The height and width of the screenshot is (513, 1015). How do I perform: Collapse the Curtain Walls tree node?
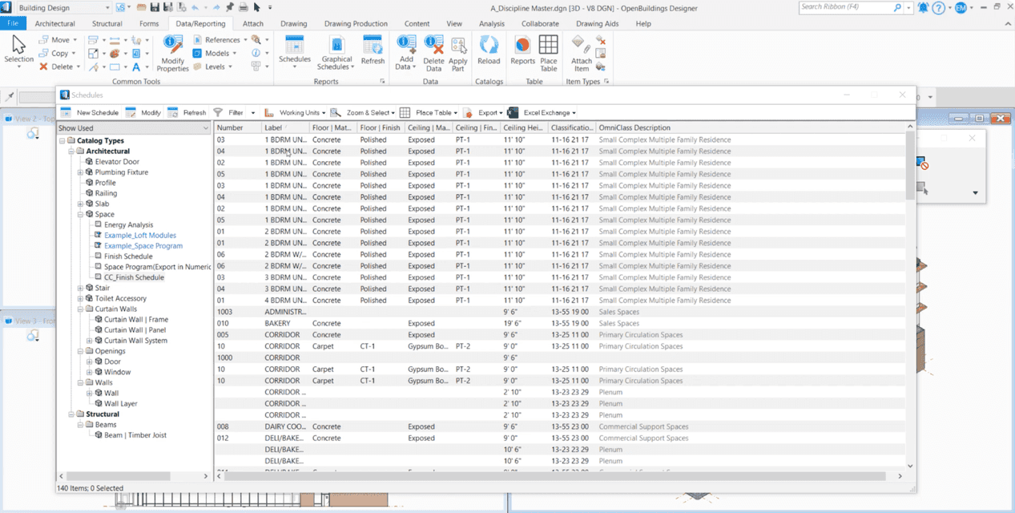(80, 309)
